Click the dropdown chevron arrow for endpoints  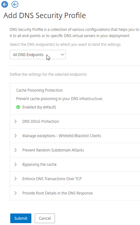click(x=62, y=55)
